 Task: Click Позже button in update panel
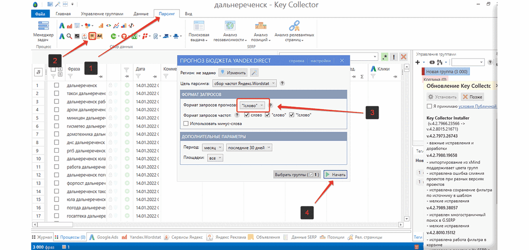473,96
